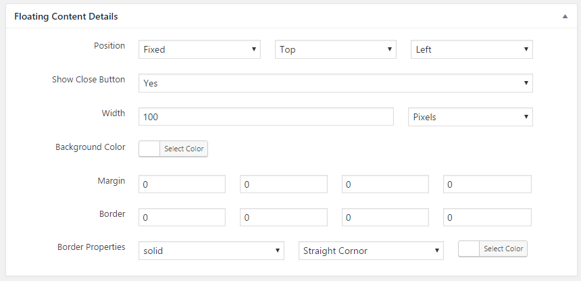The height and width of the screenshot is (281, 581).
Task: Open the Pixels width unit dropdown
Action: click(x=471, y=117)
